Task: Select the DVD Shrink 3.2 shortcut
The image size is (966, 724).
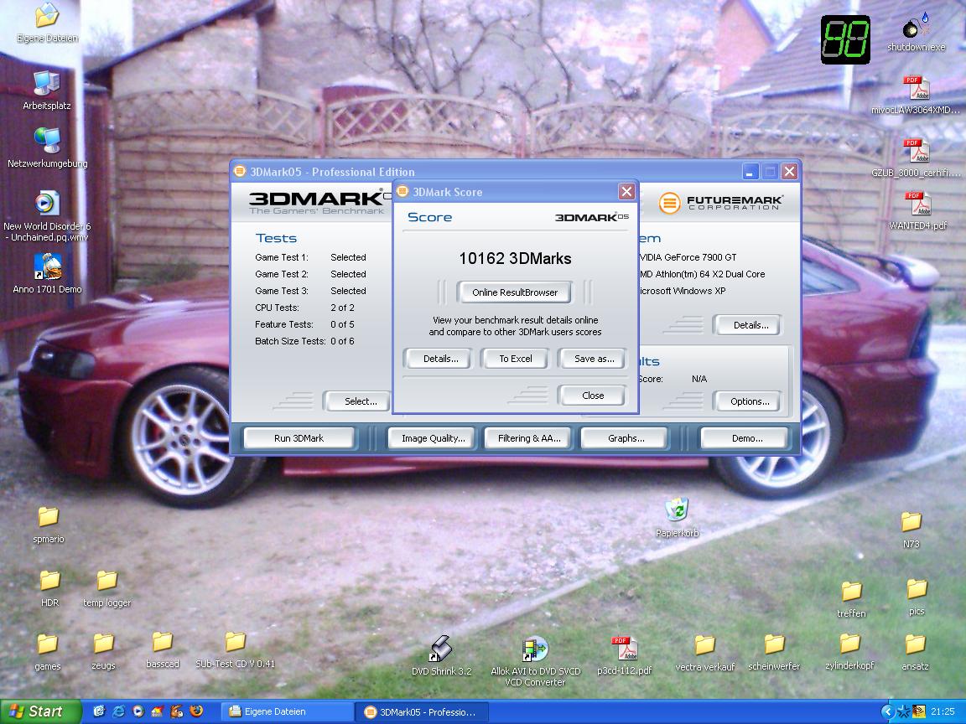Action: coord(441,655)
